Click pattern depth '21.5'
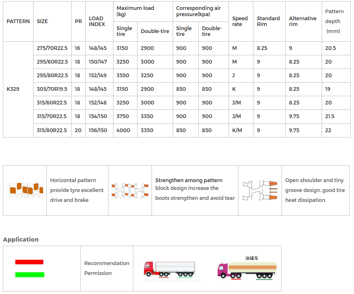This screenshot has height=294, width=354. 330,116
